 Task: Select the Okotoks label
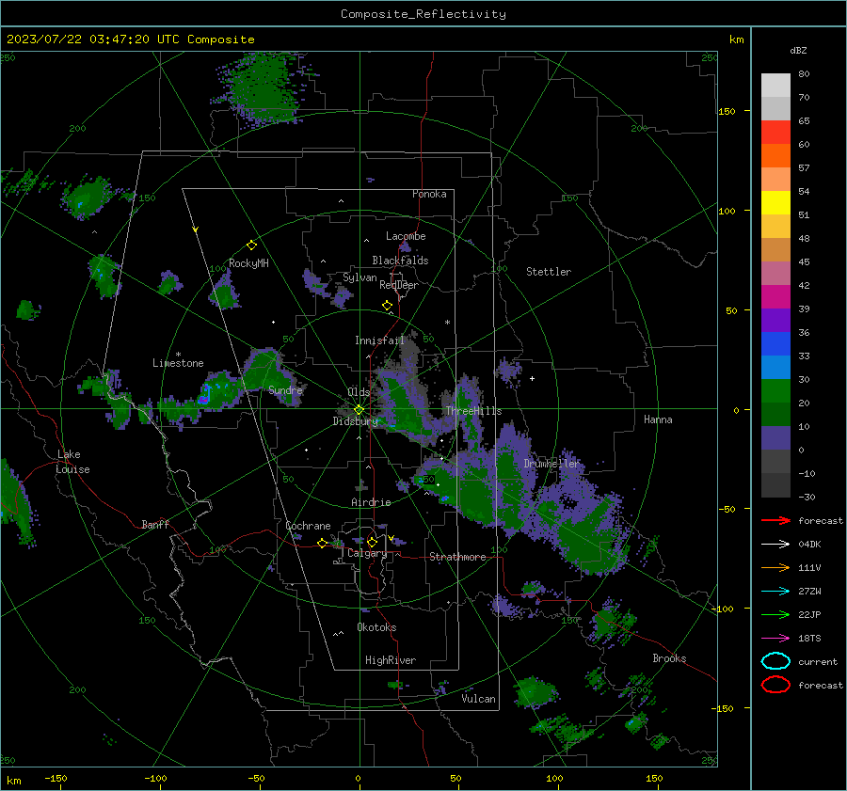(376, 627)
